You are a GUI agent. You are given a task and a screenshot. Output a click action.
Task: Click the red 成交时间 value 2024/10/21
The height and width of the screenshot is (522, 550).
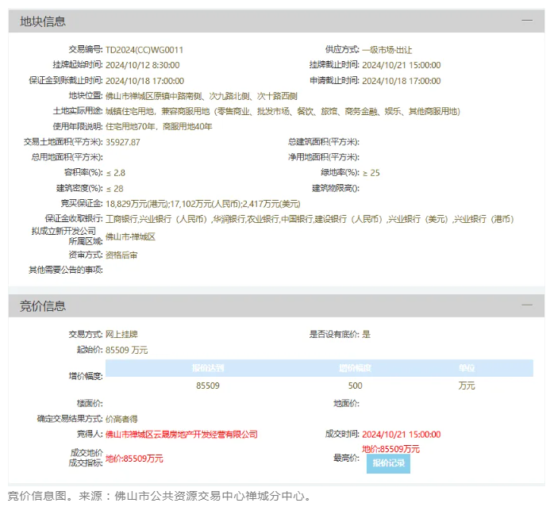401,434
